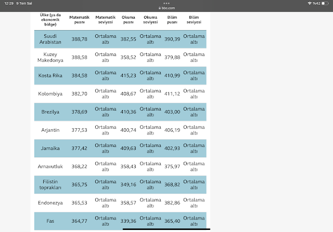Screen dimensions: 333x232
Task: Click the Suudi Arabistan row label
Action: (50, 39)
